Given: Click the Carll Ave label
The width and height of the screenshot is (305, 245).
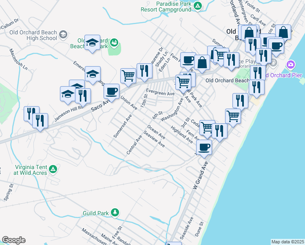Looking at the screenshot, I should (x=258, y=20).
